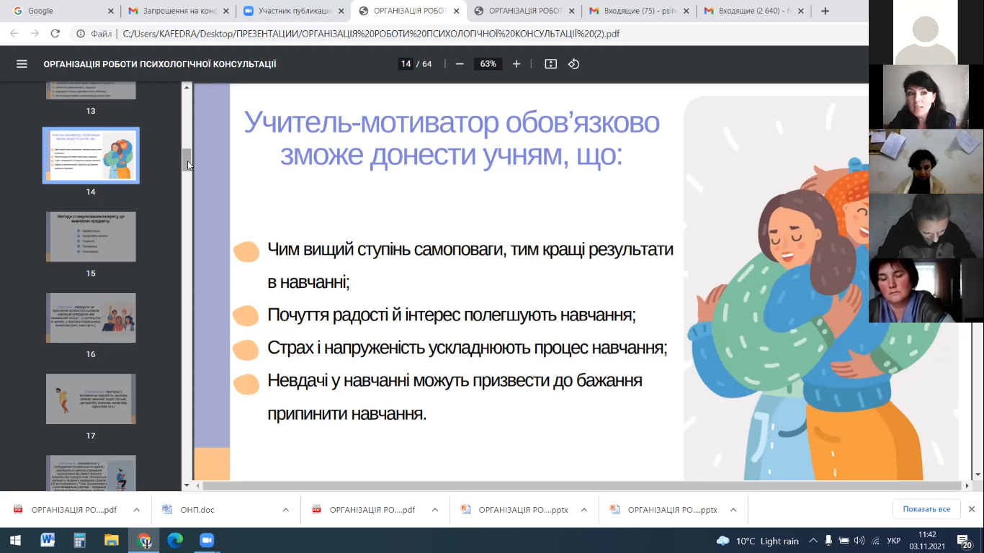Open a new browser tab
Screen dimensions: 984x553
point(825,11)
